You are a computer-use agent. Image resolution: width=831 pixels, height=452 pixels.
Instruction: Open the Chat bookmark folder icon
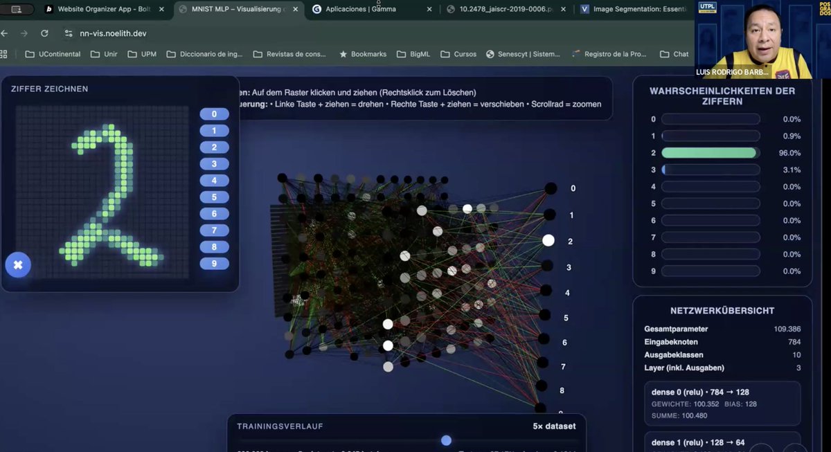(x=665, y=53)
